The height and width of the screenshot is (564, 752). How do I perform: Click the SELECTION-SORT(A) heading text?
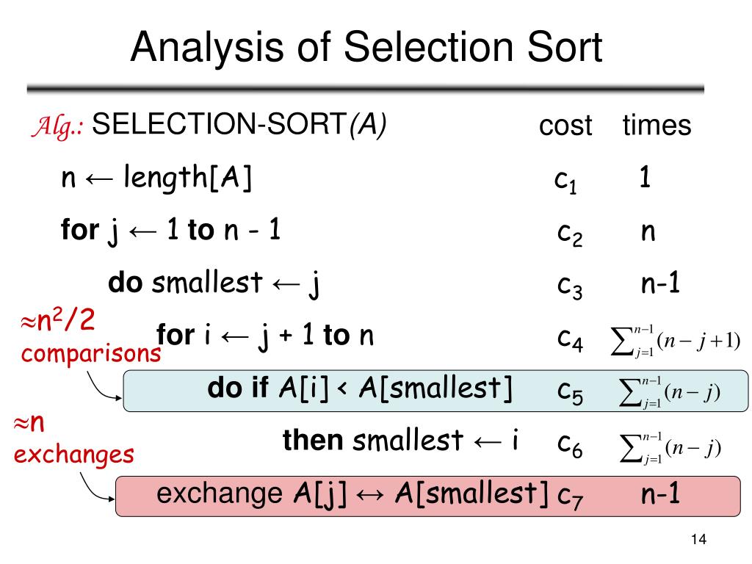(x=239, y=125)
